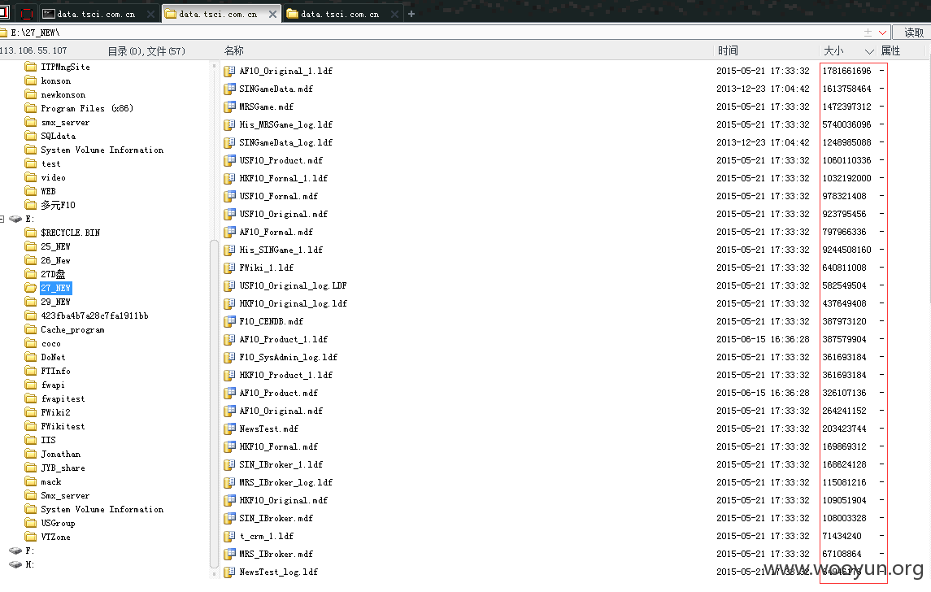This screenshot has height=592, width=931.
Task: Click the 多元F10 folder icon
Action: coord(31,206)
